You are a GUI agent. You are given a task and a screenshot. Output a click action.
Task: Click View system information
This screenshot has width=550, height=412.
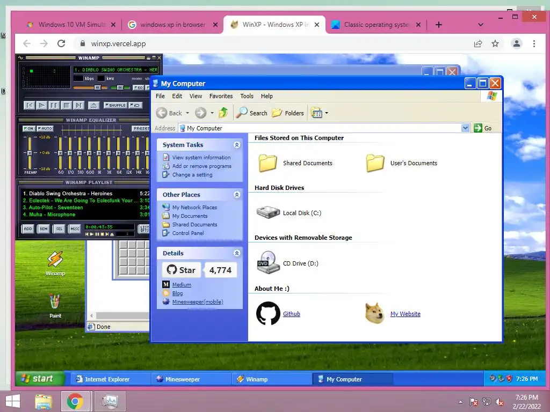[x=201, y=158]
